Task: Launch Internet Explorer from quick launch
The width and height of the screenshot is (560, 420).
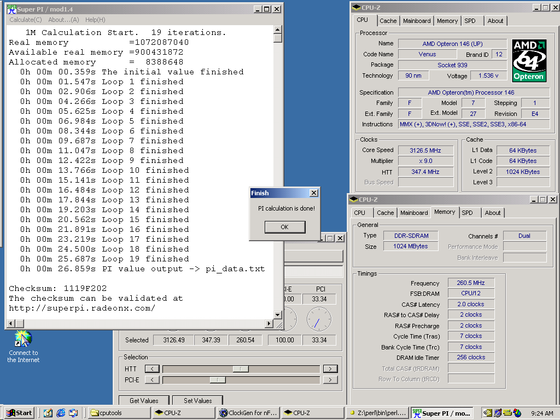Action: (61, 413)
